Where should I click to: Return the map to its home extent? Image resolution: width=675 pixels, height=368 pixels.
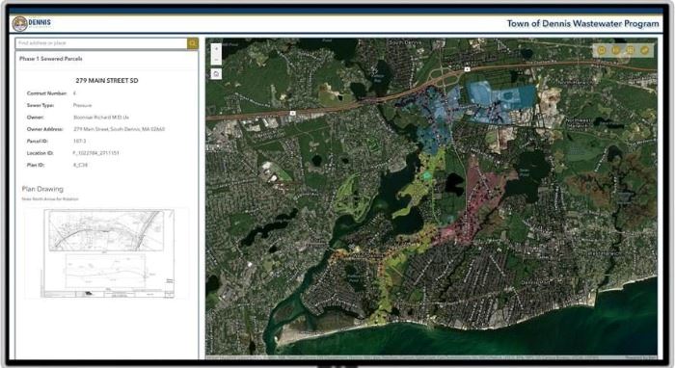216,74
